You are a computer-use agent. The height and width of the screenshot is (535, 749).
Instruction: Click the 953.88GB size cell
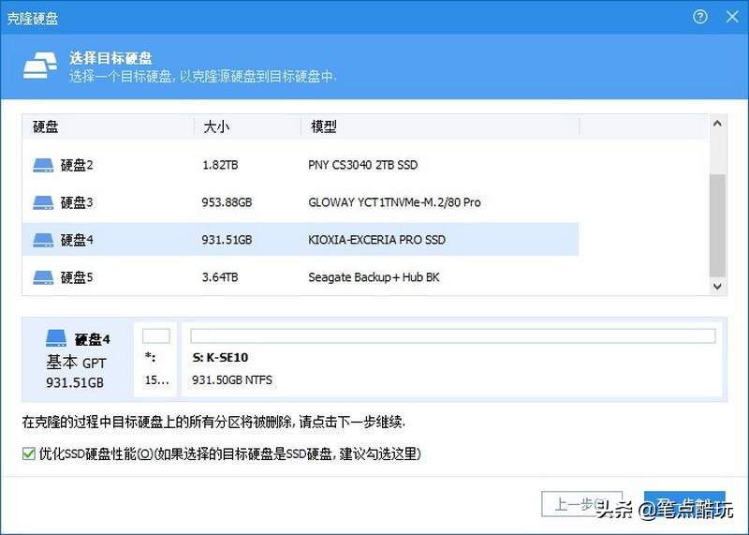(227, 202)
